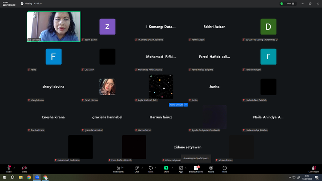Select Daeng Muhammad green D avatar
322x181 pixels.
[x=268, y=27]
